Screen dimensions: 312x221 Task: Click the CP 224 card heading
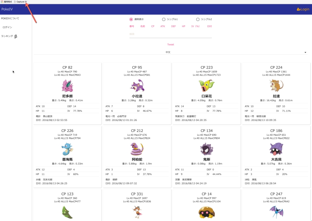pos(276,68)
